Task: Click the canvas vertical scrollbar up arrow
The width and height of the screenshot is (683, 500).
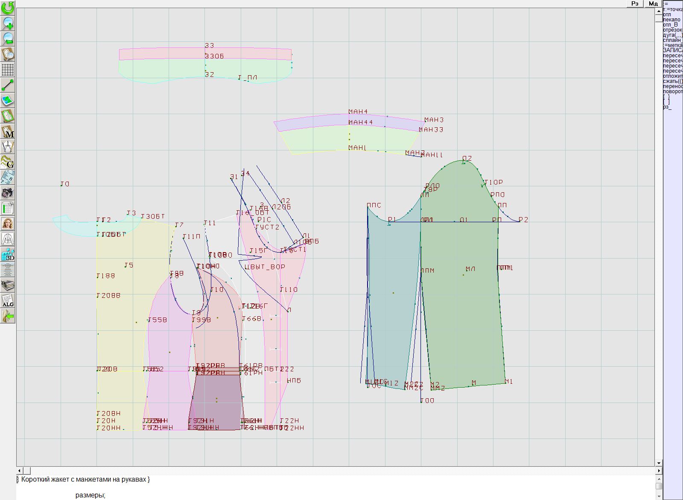Action: pos(659,11)
